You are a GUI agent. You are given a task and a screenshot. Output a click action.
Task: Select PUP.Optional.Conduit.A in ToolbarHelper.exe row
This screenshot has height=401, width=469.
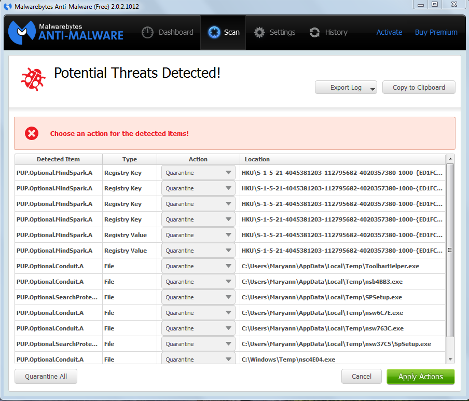[x=50, y=266]
